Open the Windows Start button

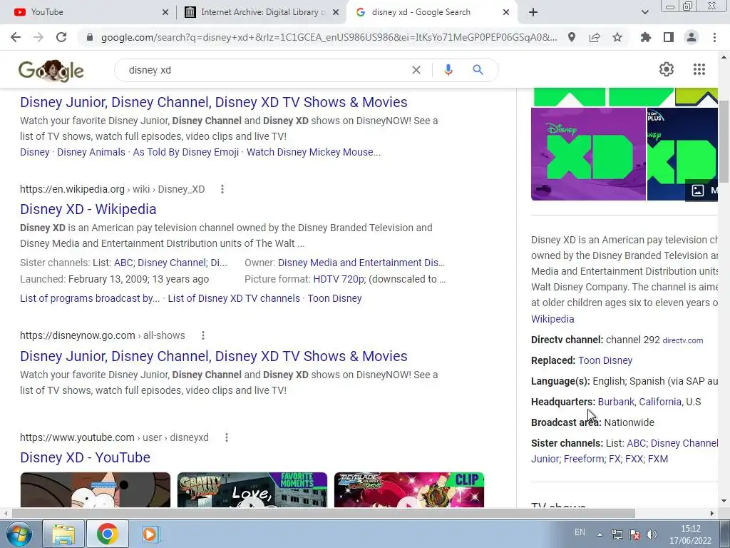click(x=19, y=534)
